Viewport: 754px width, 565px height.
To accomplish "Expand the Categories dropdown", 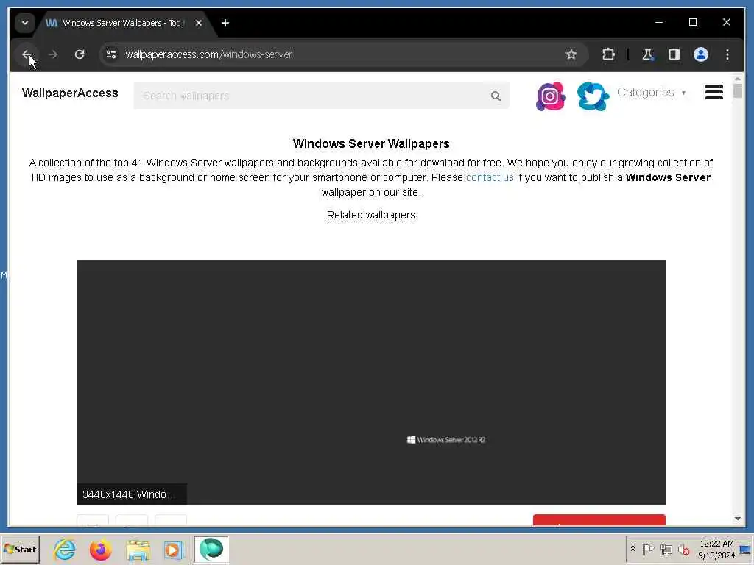I will (651, 92).
